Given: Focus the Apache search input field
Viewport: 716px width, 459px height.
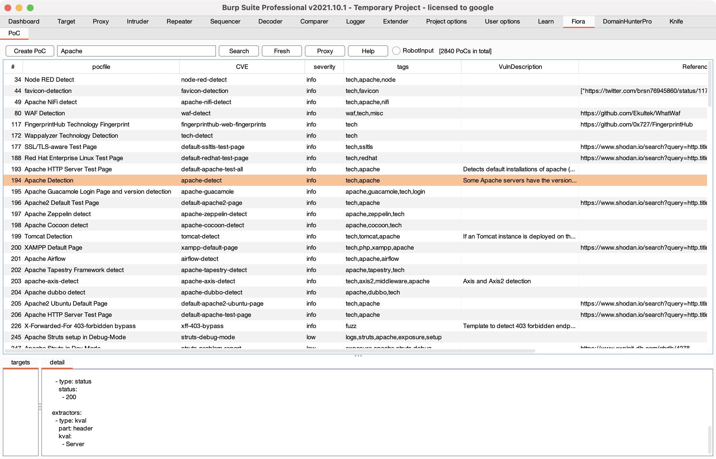Looking at the screenshot, I should point(136,51).
